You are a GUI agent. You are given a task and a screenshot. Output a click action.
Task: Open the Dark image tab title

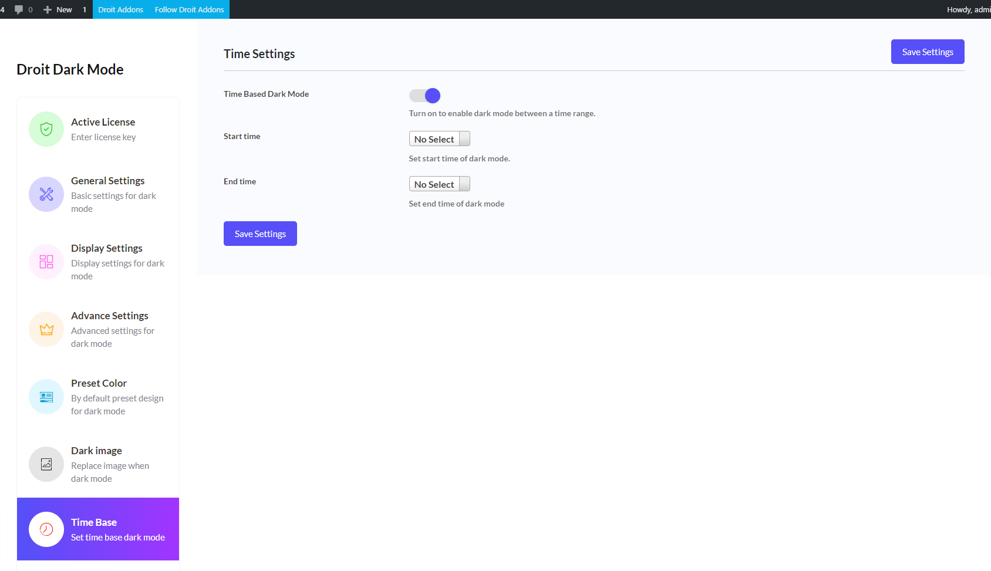point(97,451)
